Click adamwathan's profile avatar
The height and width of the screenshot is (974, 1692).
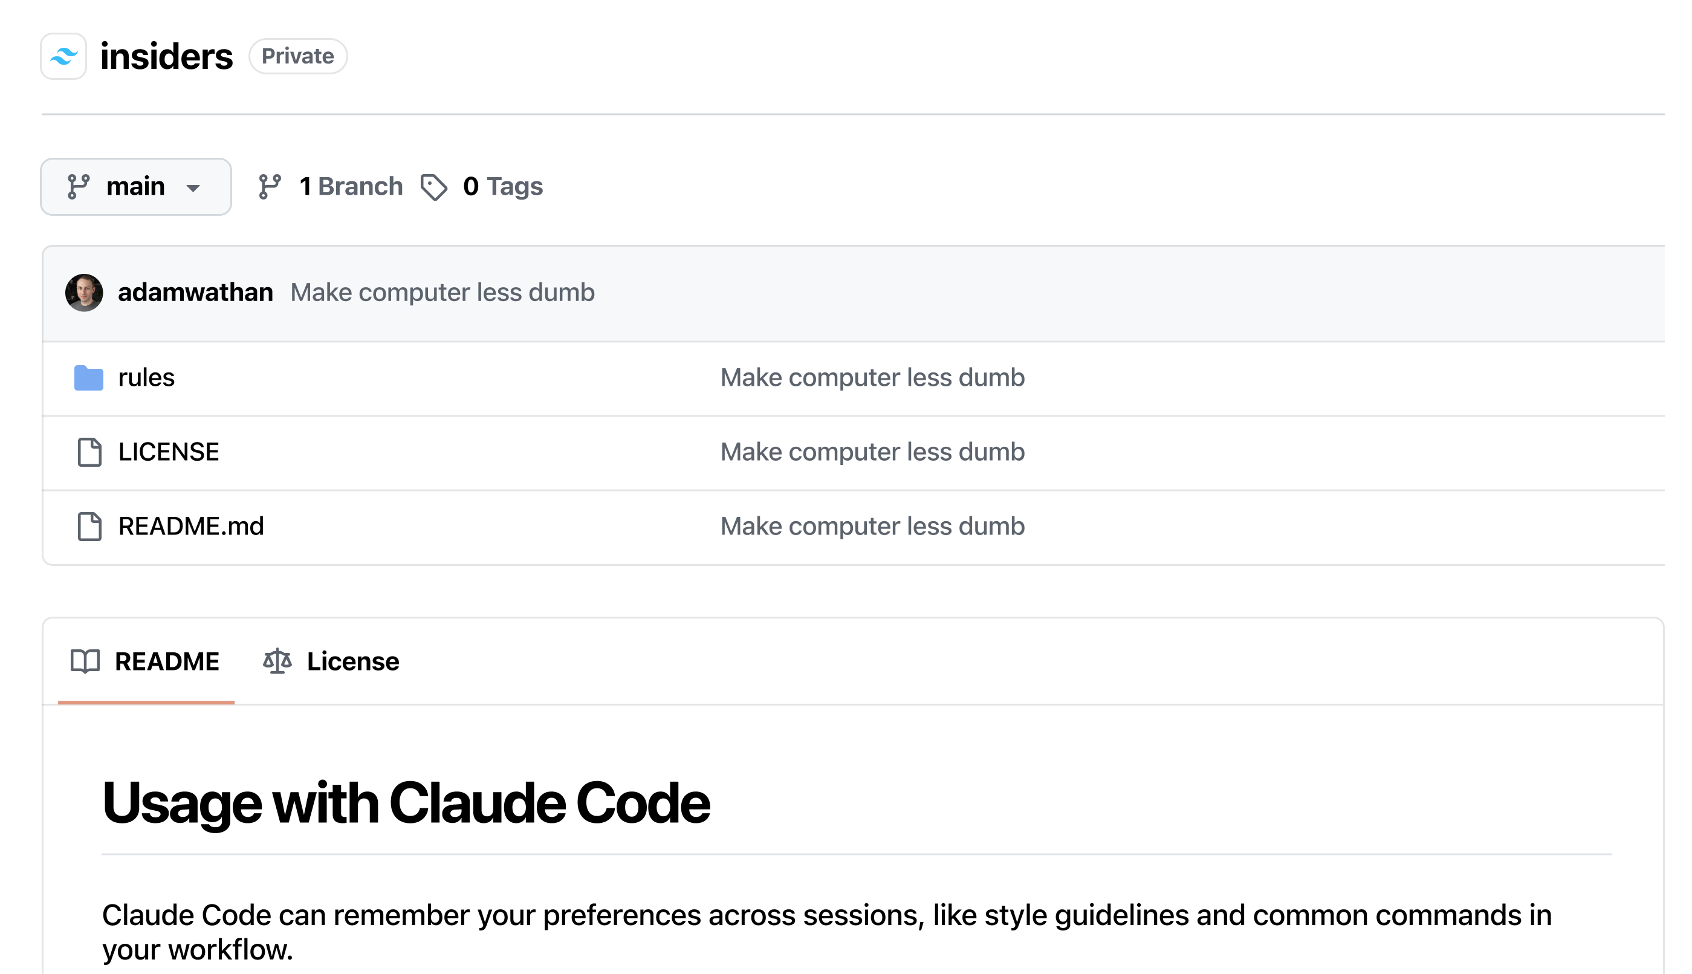(84, 291)
